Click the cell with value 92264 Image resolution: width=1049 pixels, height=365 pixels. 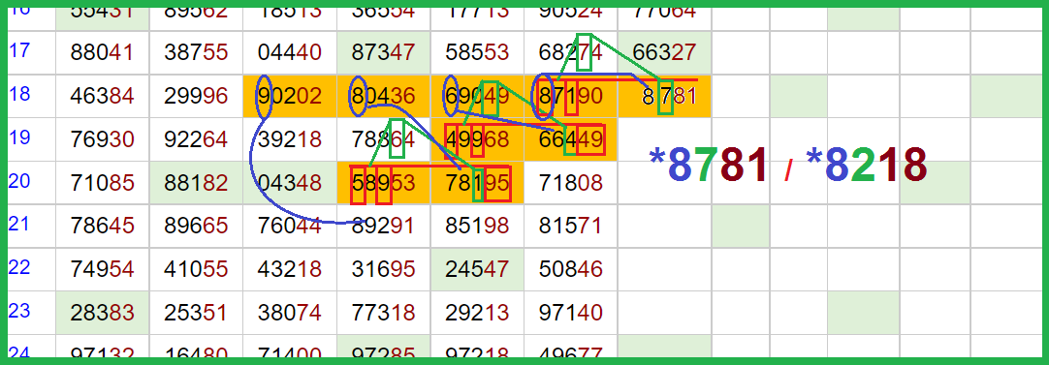tap(196, 139)
